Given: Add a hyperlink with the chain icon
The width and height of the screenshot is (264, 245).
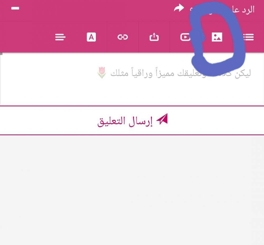Looking at the screenshot, I should 123,37.
